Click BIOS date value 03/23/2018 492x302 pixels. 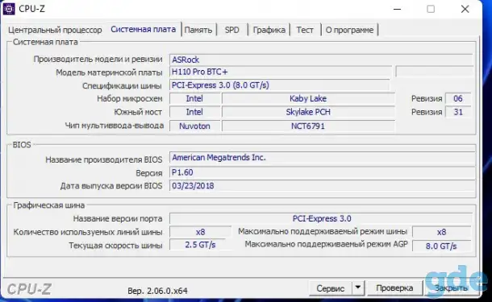tap(323, 186)
